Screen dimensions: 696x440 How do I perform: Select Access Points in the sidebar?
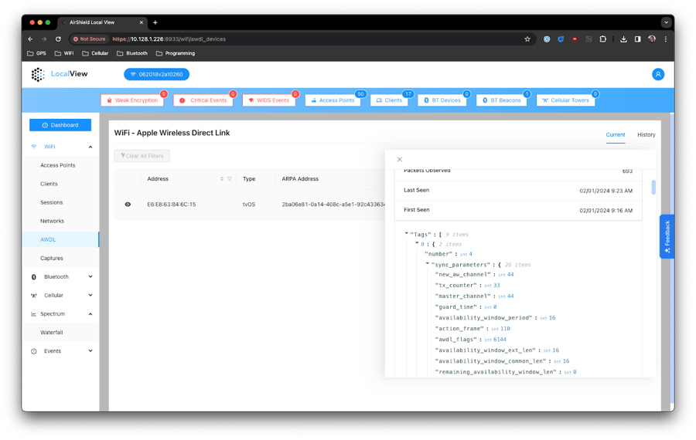58,165
